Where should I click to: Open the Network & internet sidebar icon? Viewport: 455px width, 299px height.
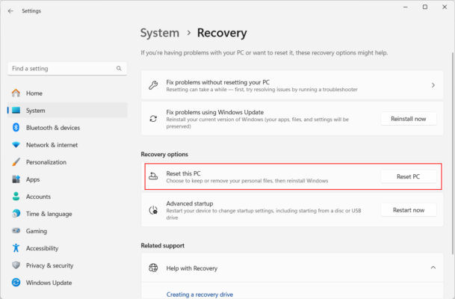[x=16, y=145]
